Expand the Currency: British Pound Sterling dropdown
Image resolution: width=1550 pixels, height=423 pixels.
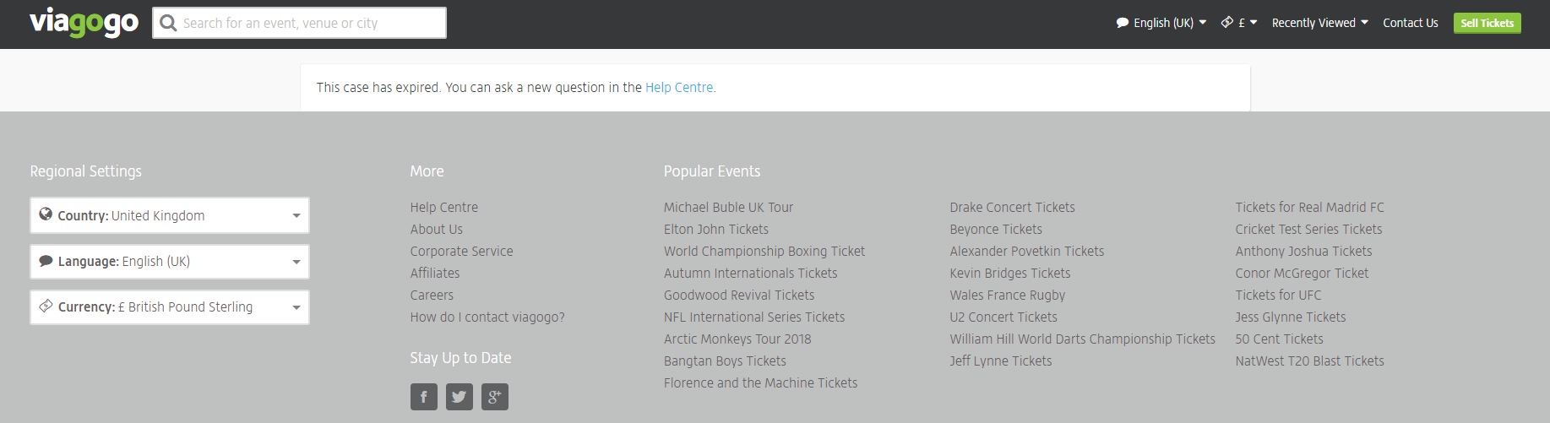tap(296, 307)
